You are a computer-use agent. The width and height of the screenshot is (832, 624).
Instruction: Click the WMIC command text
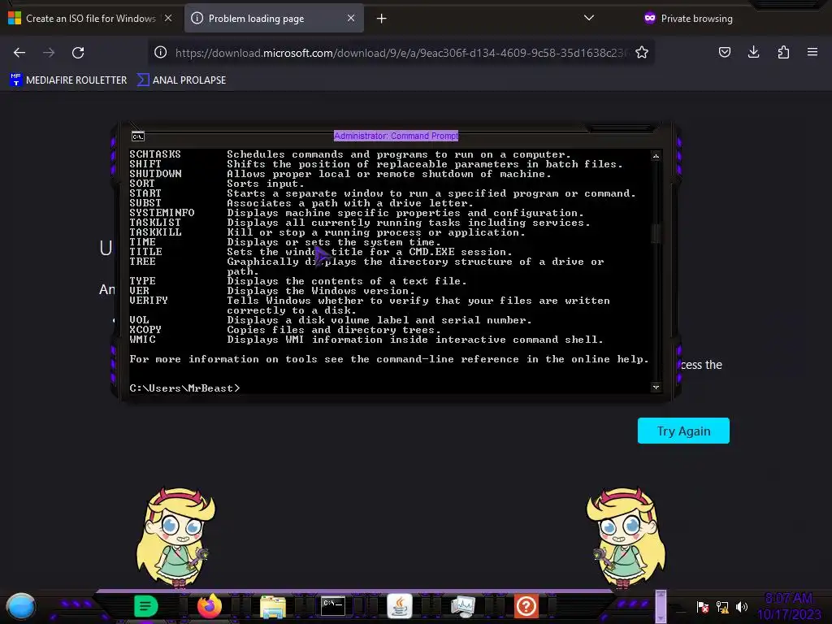click(x=142, y=340)
